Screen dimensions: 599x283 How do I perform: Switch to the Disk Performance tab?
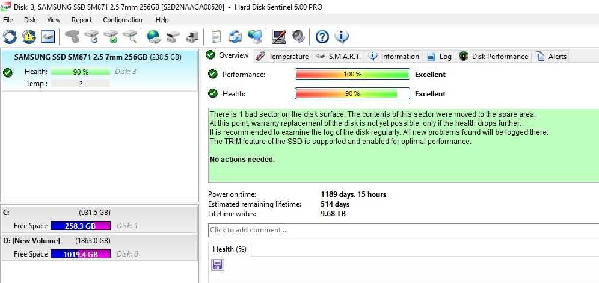(494, 56)
